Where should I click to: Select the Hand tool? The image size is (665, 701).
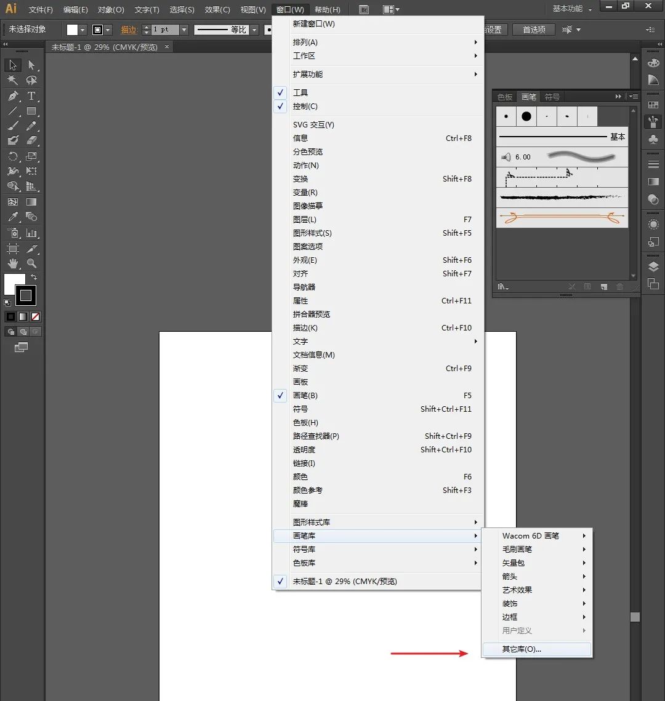coord(12,263)
